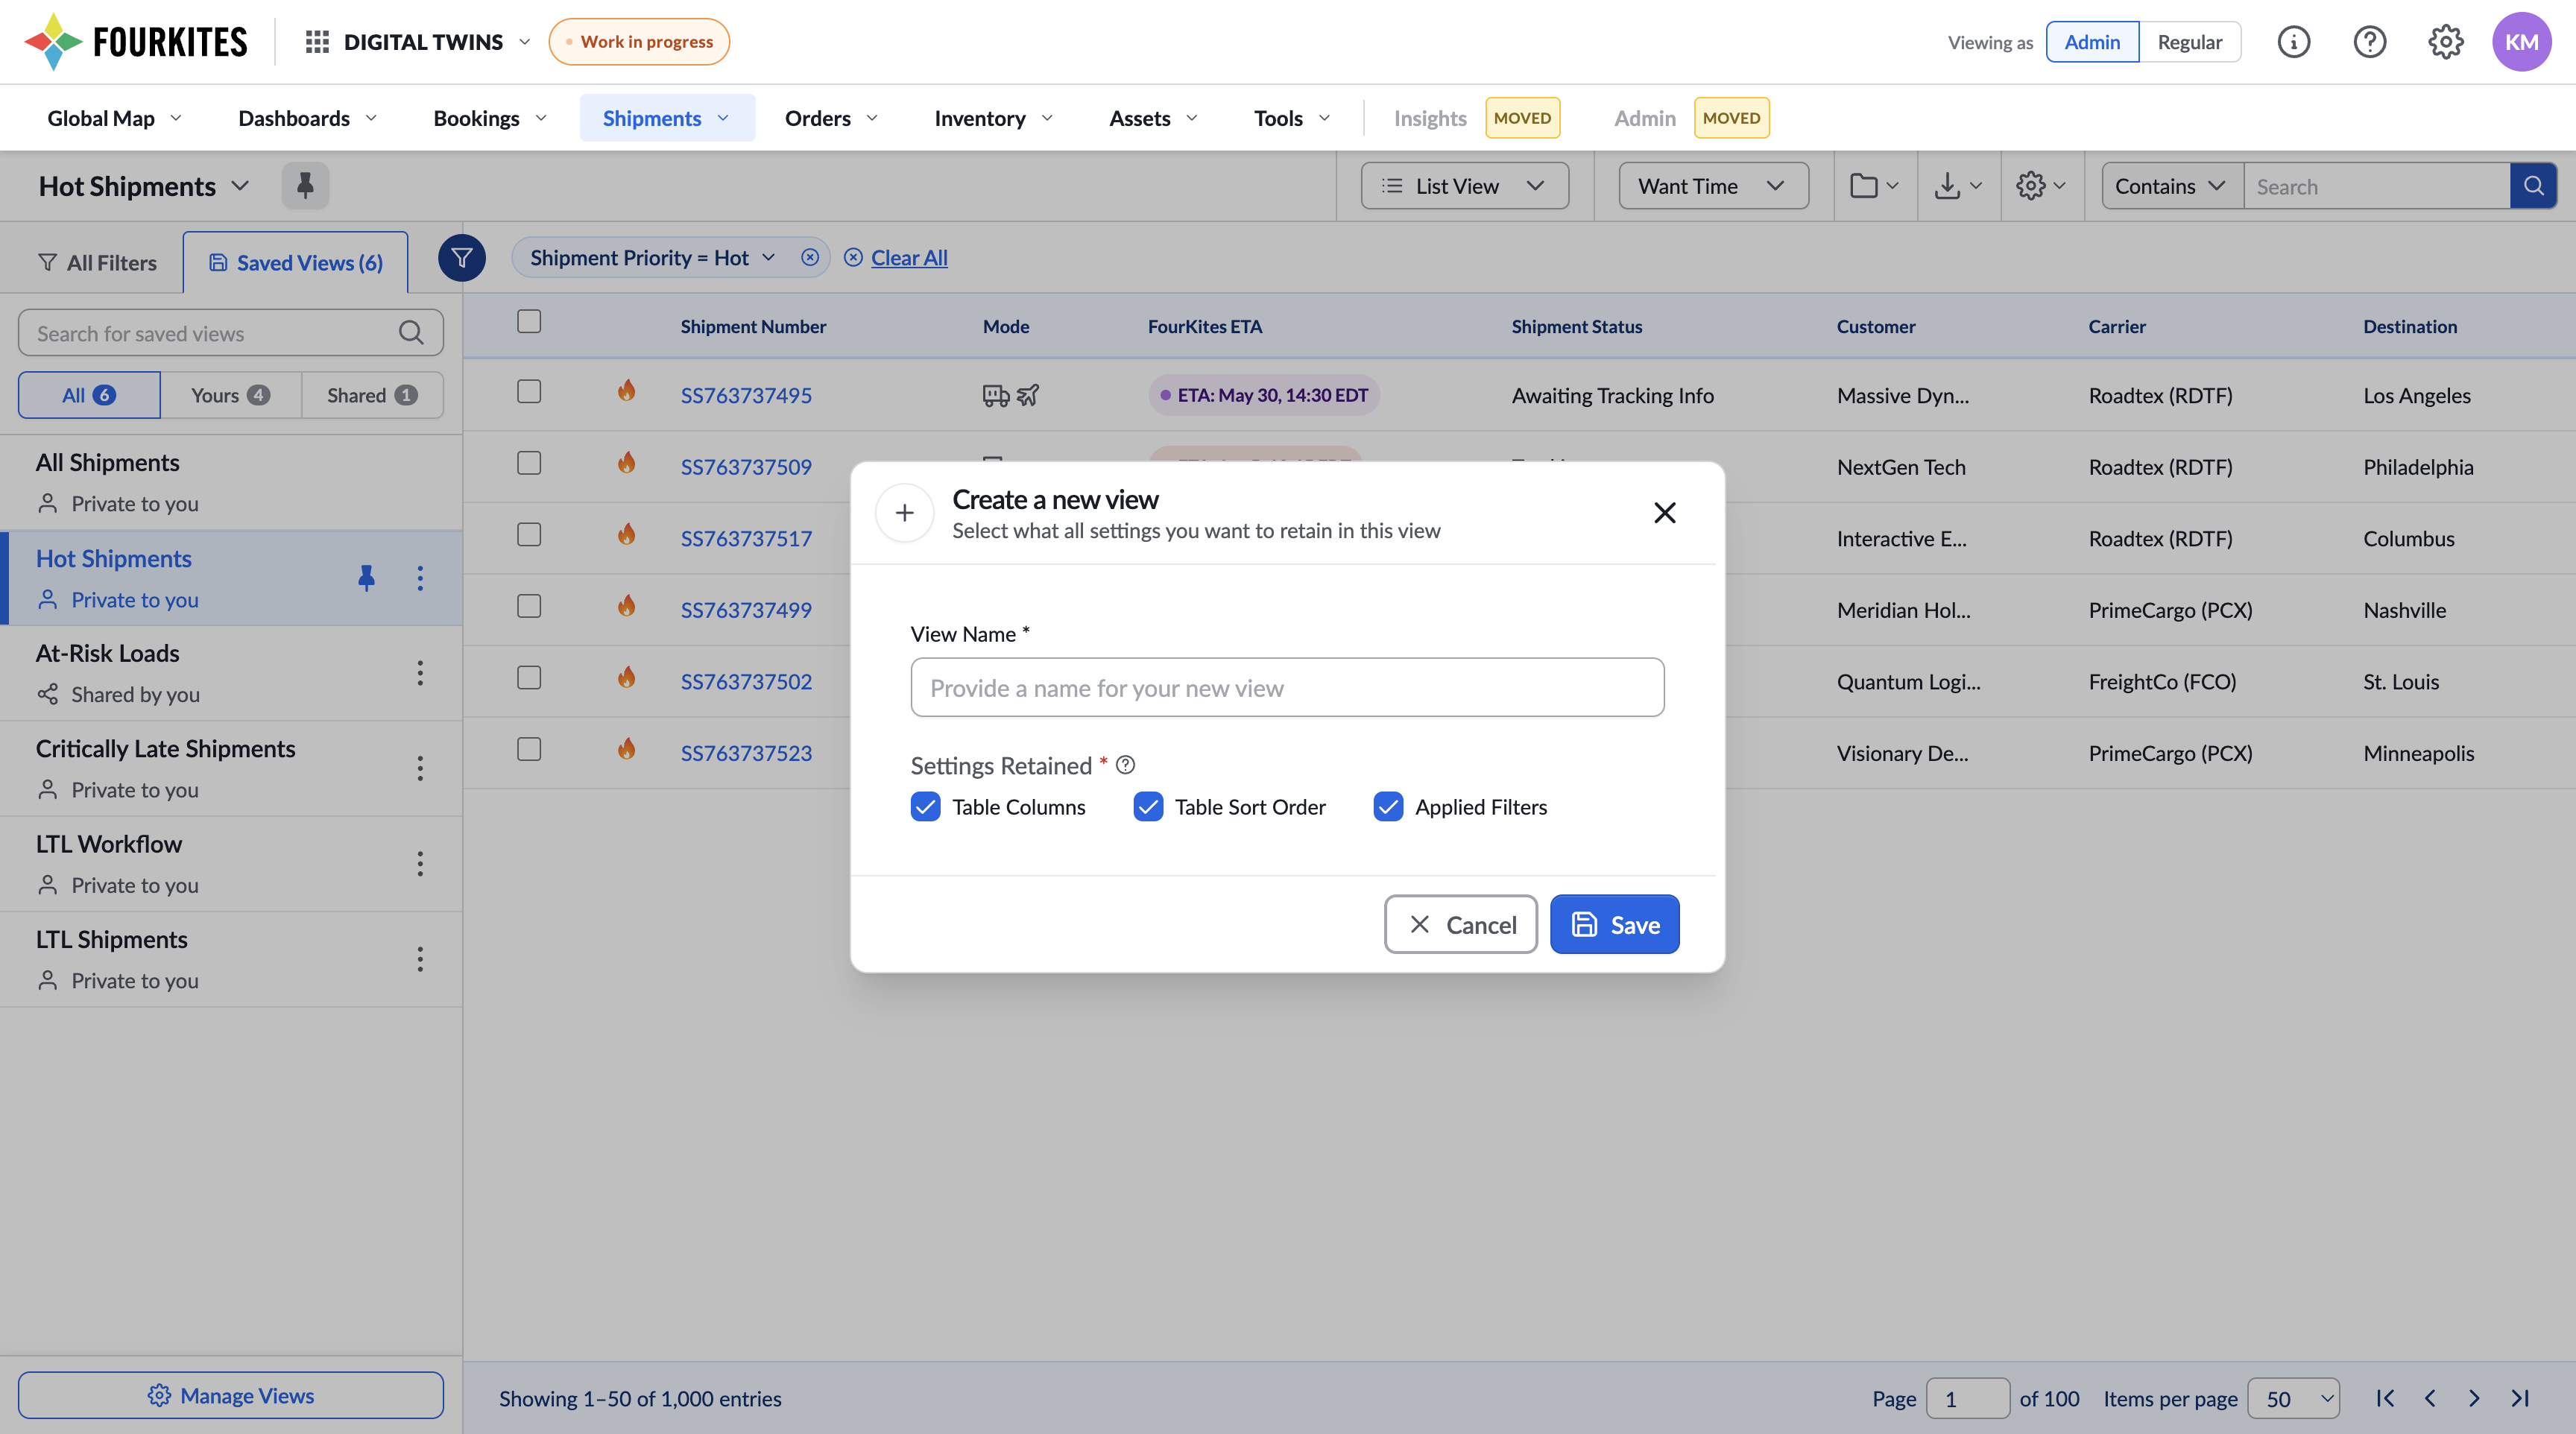Close the Create a new view dialog
This screenshot has height=1434, width=2576.
[1665, 513]
